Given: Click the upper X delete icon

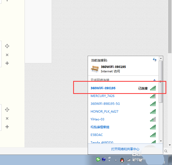Looking at the screenshot, I should 7,55.
